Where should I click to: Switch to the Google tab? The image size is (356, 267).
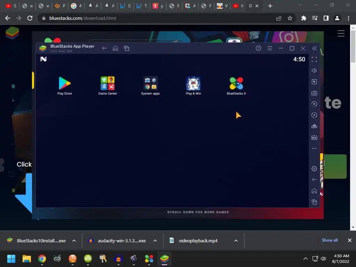coord(76,6)
